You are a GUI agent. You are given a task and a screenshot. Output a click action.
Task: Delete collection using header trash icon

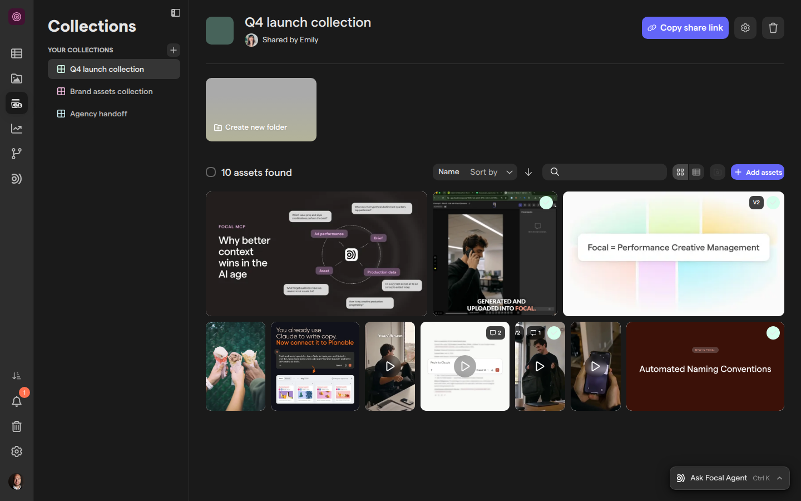(x=773, y=28)
